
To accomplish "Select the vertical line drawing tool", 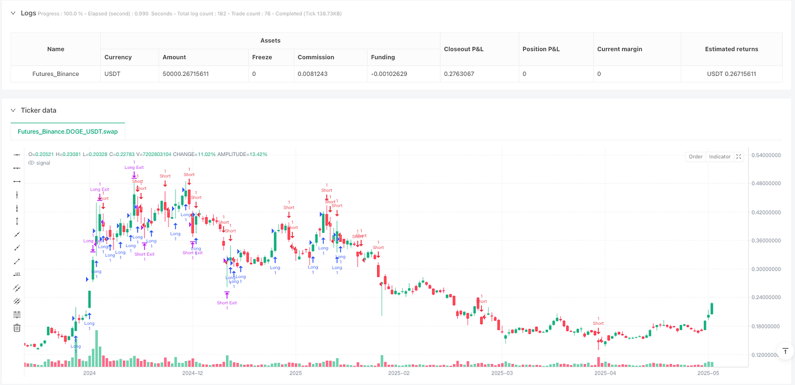I will click(x=16, y=195).
